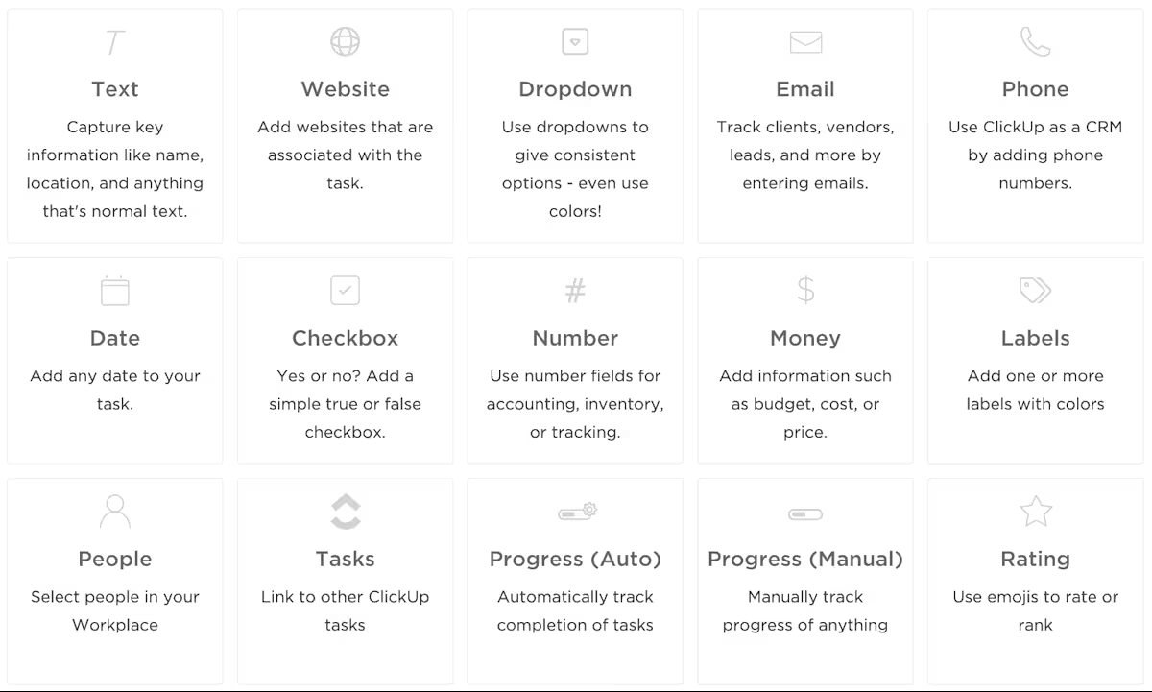1152x692 pixels.
Task: Click the Money dollar sign icon
Action: (x=804, y=290)
